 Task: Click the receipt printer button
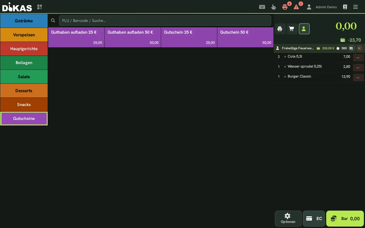point(280,29)
